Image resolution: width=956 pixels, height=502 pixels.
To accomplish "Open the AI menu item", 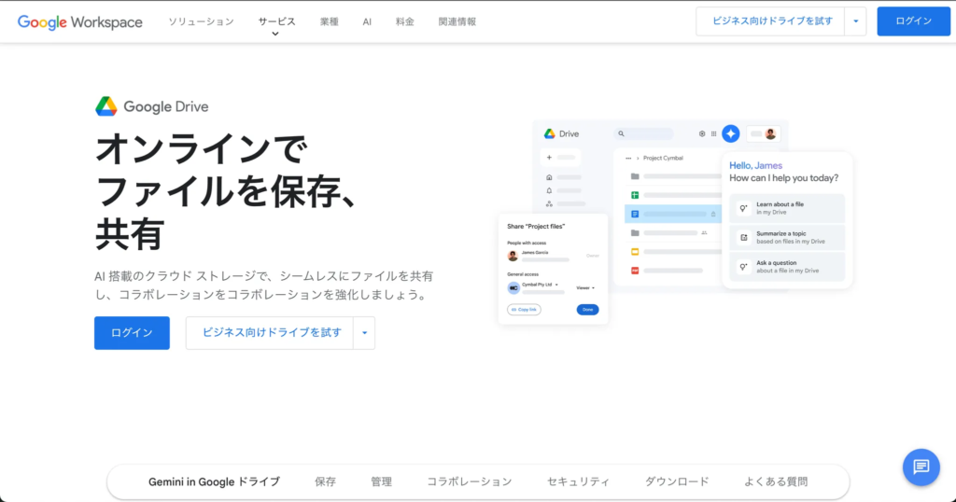I will 367,21.
